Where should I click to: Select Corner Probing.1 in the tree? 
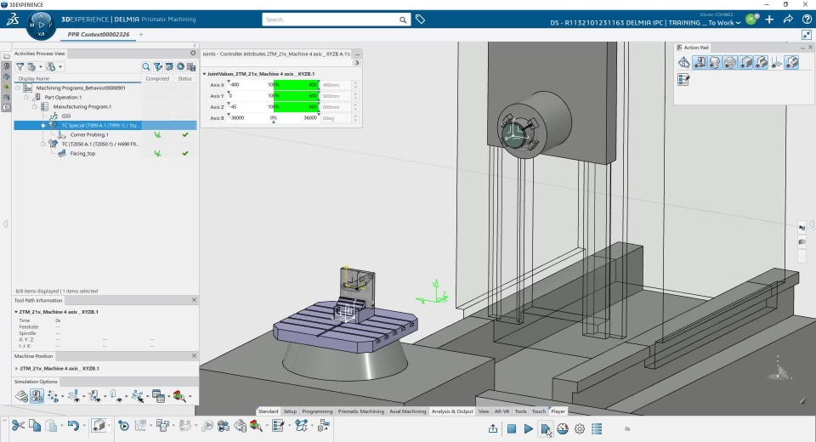(x=89, y=135)
